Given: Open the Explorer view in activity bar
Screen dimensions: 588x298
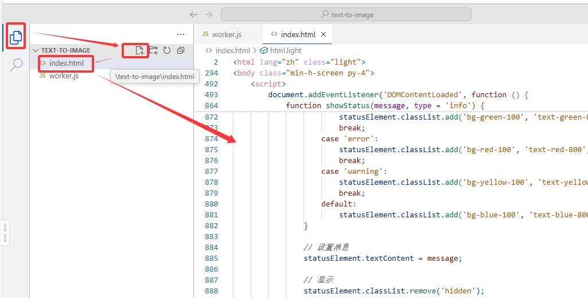Looking at the screenshot, I should pos(15,37).
